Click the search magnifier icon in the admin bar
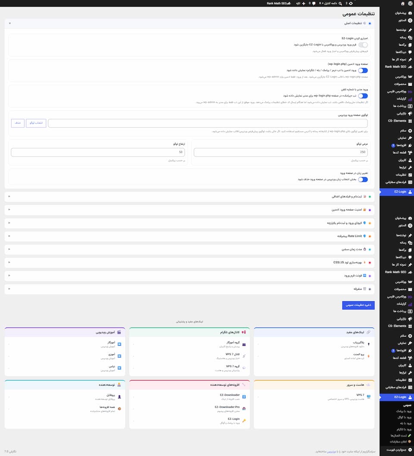414x456 pixels. [340, 3]
